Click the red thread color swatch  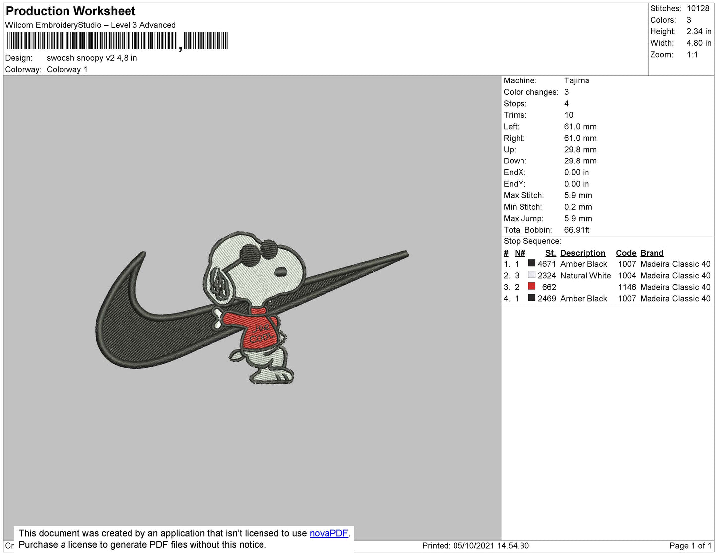[x=531, y=286]
